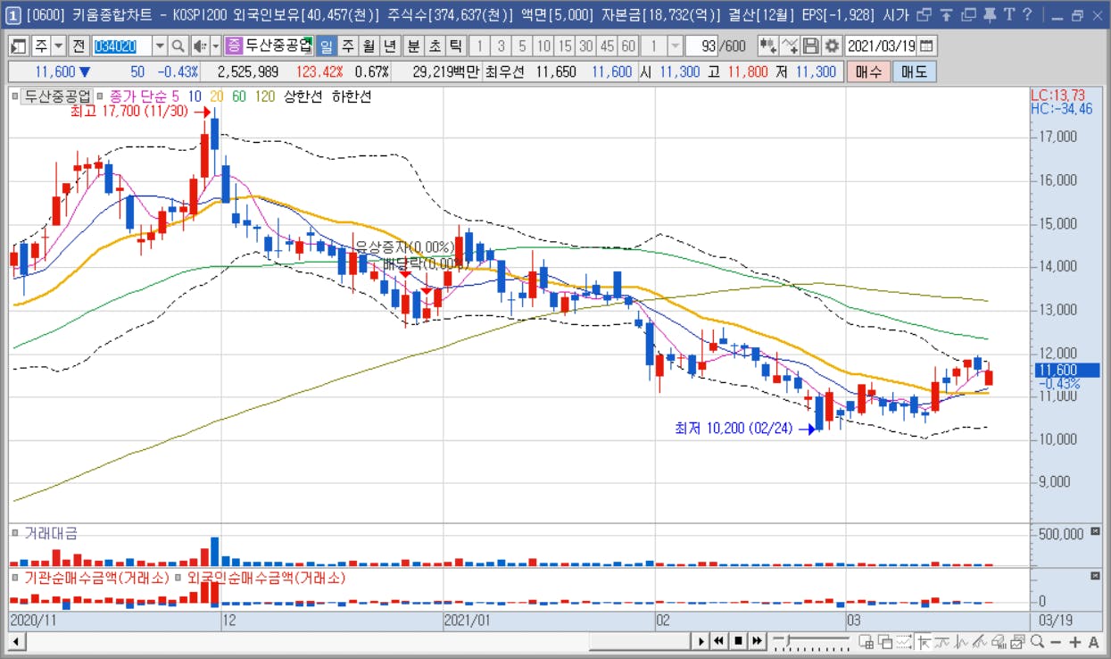
Task: Click the 매수 buy button
Action: pyautogui.click(x=868, y=72)
